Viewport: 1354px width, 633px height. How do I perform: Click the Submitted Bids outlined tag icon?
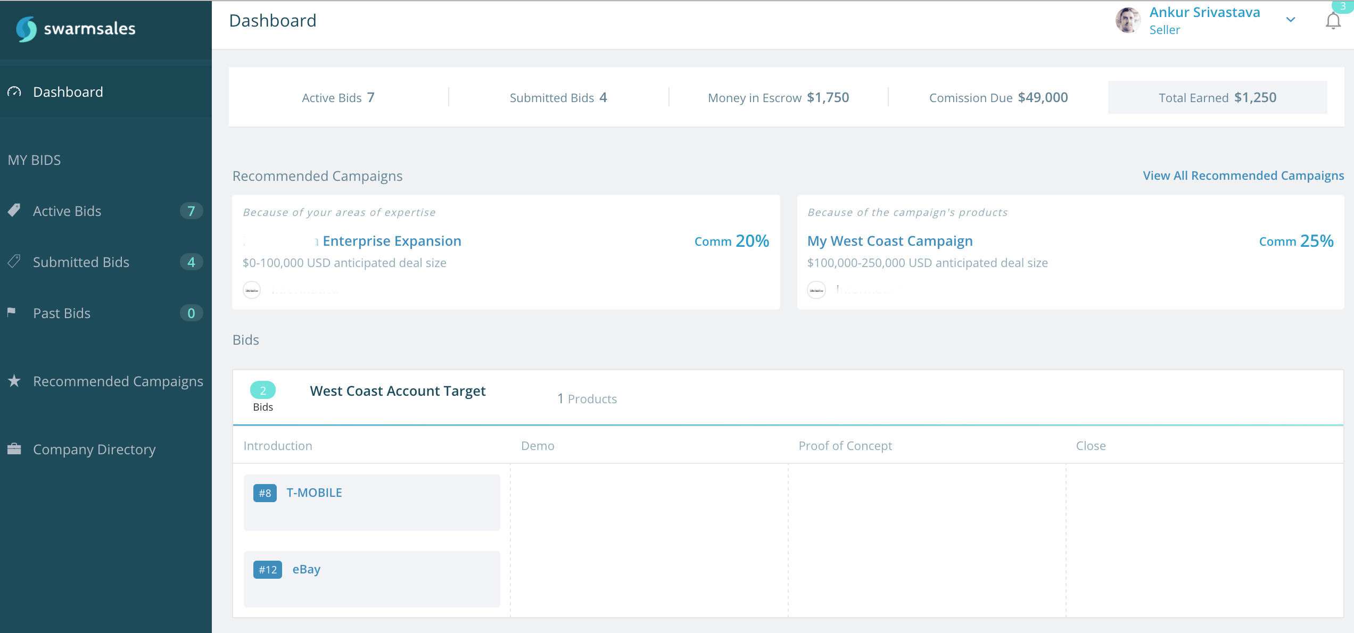(x=14, y=262)
